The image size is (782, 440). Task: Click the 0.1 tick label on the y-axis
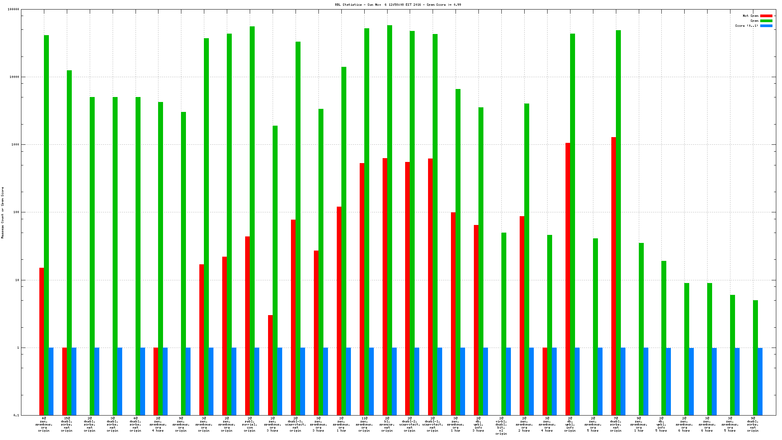[x=16, y=415]
